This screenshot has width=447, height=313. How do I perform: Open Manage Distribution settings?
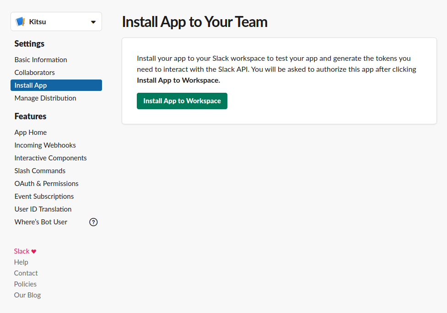click(x=45, y=98)
